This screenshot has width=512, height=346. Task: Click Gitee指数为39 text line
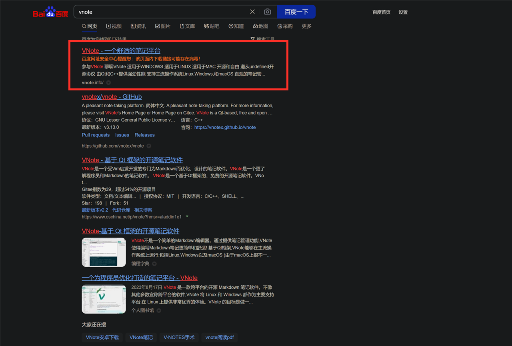point(119,190)
